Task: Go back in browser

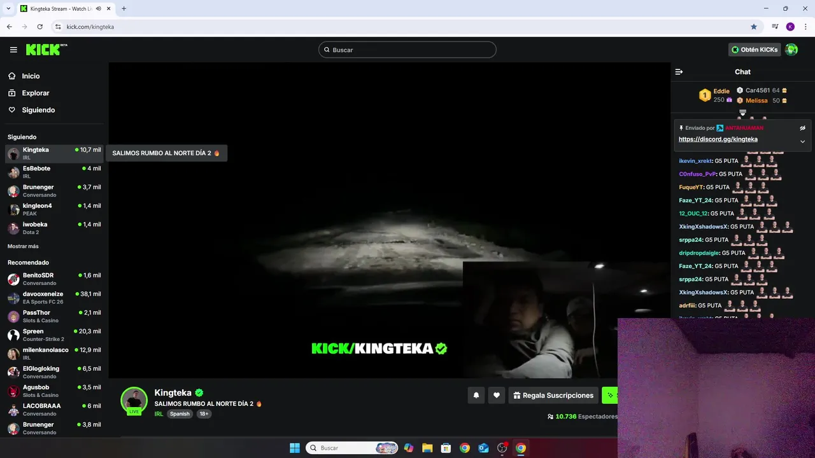Action: point(9,27)
